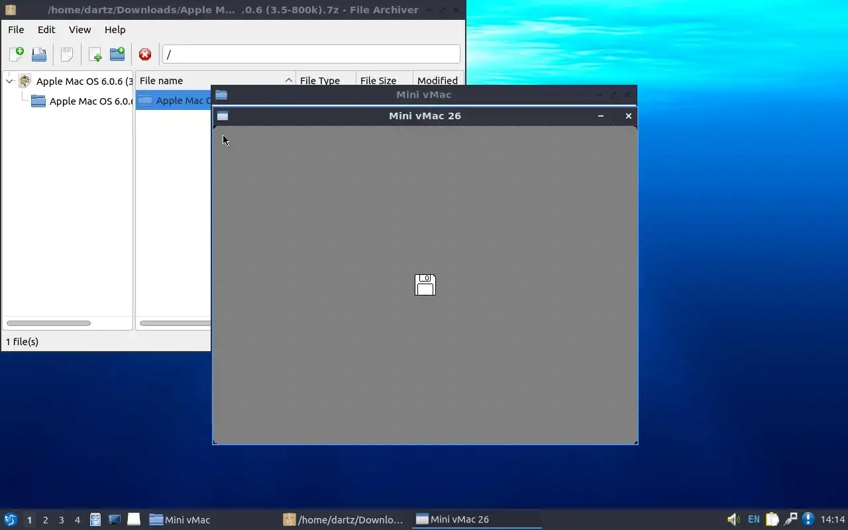Click the Add files toolbar icon
Viewport: 848px width, 530px height.
point(95,54)
